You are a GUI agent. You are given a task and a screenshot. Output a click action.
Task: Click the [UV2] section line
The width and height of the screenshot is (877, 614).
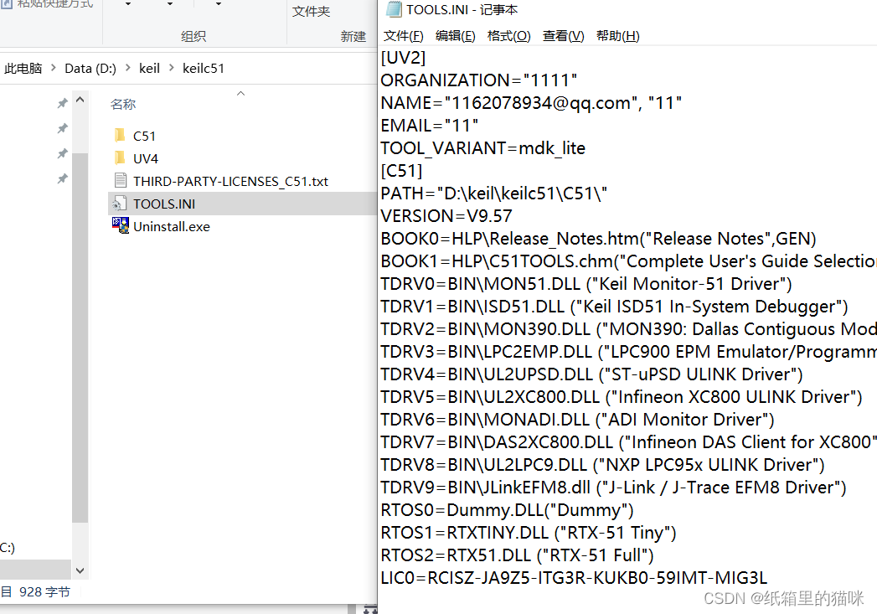coord(403,58)
